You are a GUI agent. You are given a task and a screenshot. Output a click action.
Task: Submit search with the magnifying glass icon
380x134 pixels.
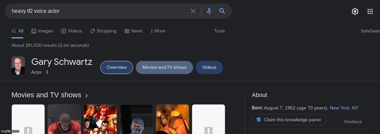[222, 11]
